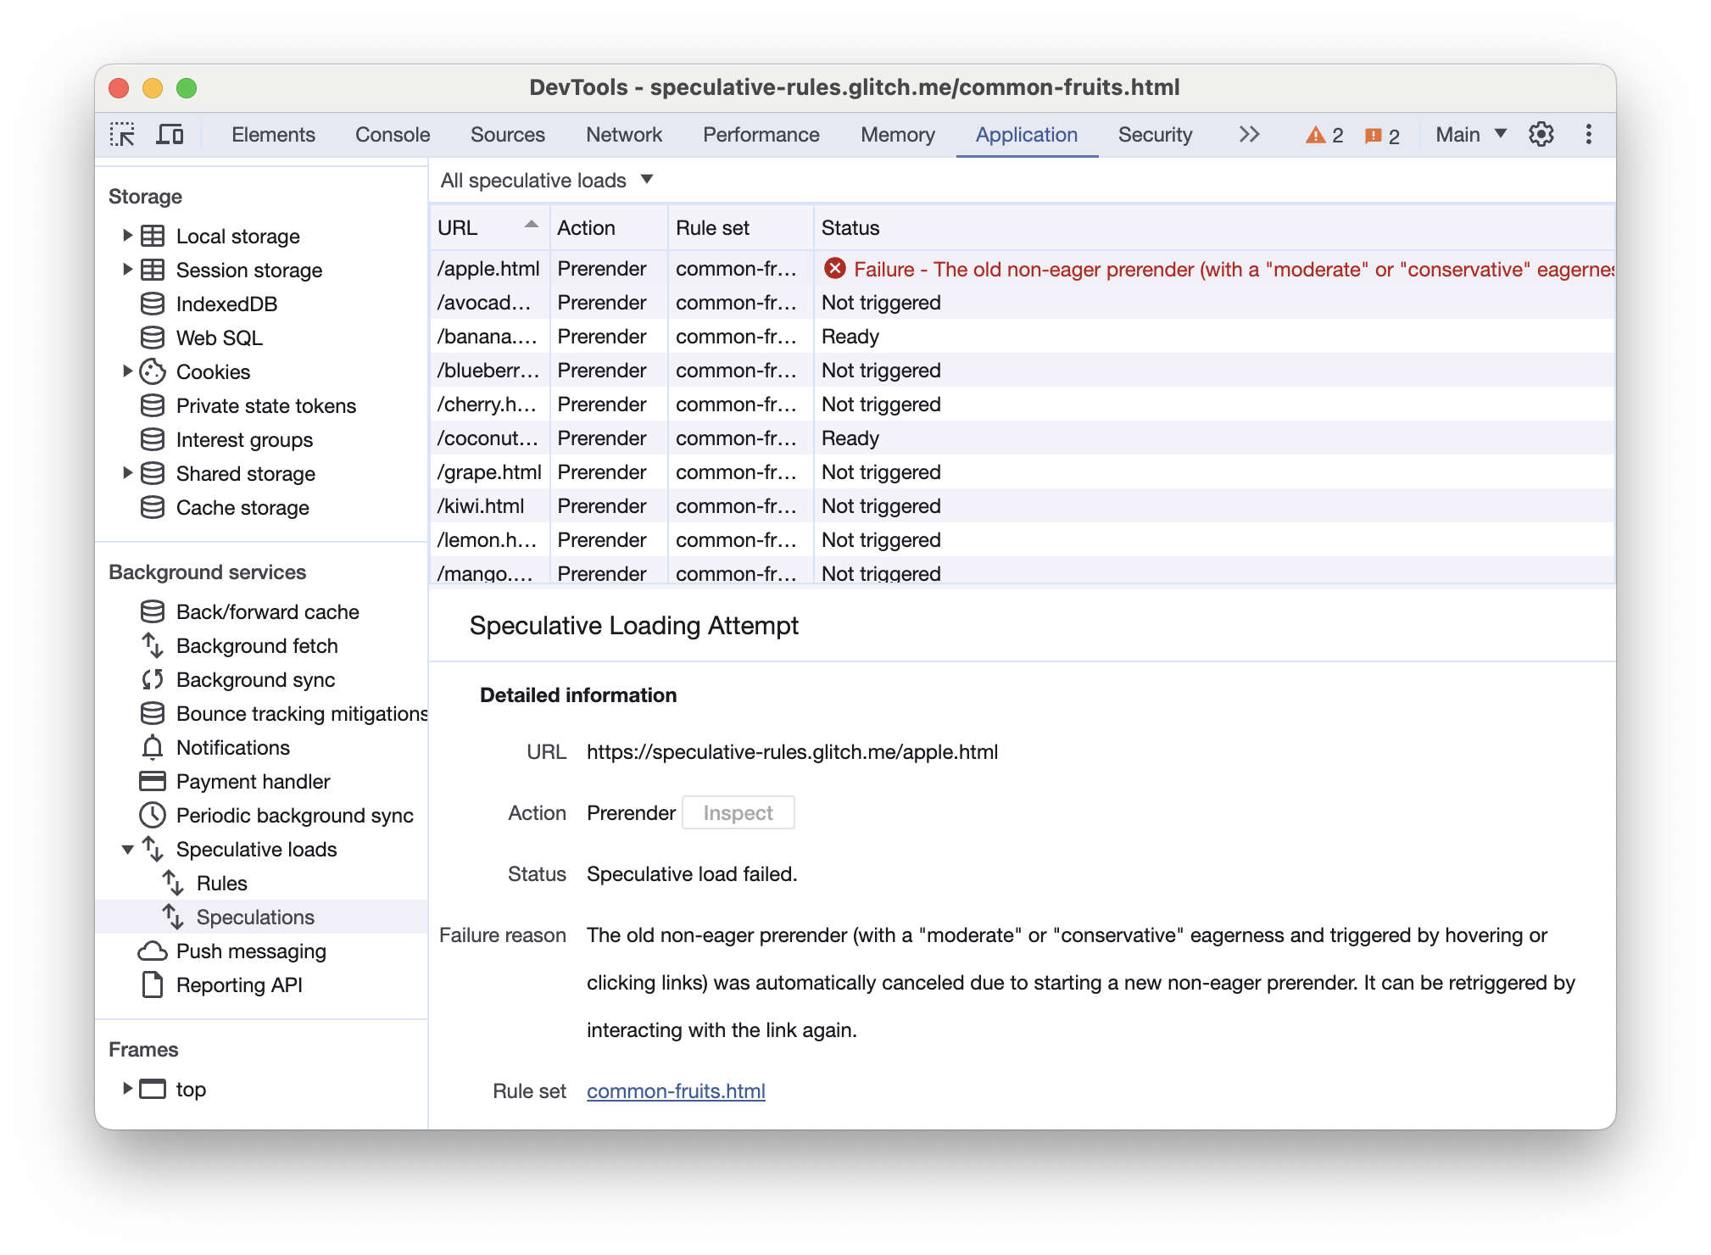Viewport: 1711px width, 1255px height.
Task: Click the warnings indicator icon
Action: (1318, 133)
